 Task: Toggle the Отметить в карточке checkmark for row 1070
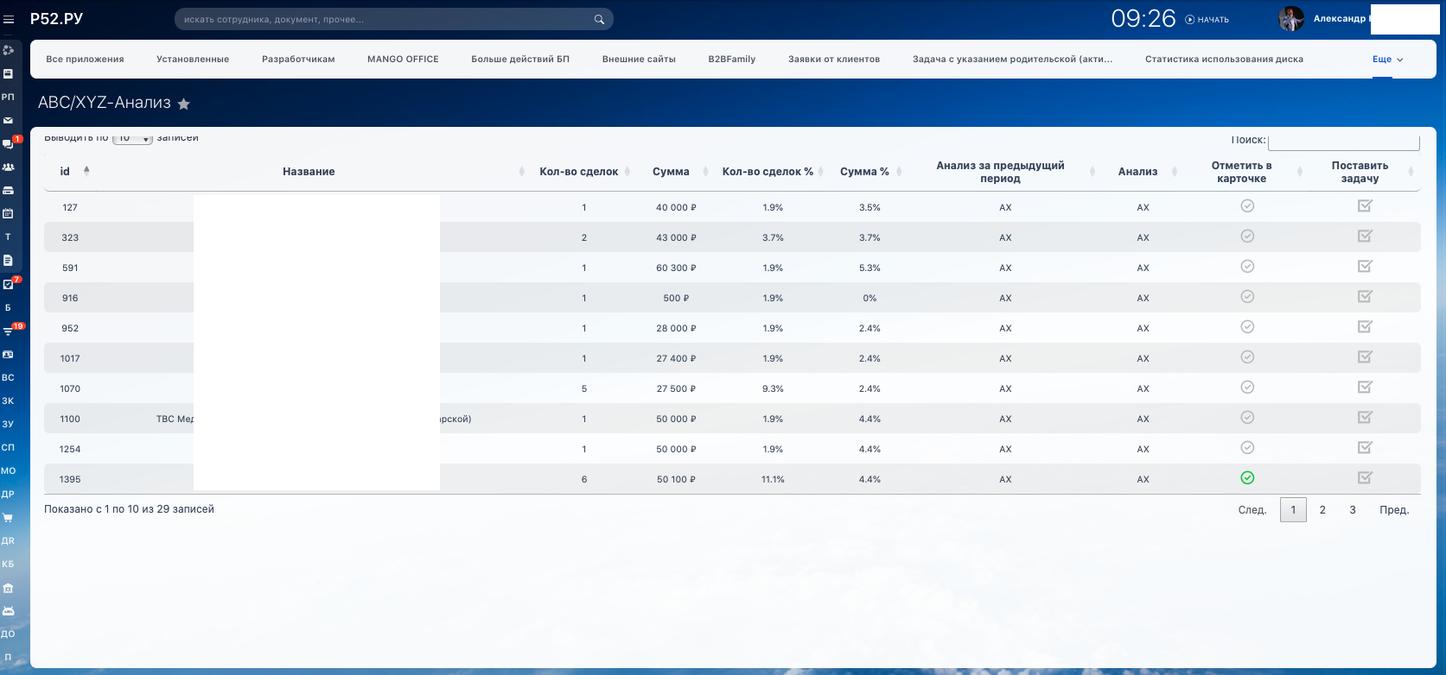click(1247, 388)
